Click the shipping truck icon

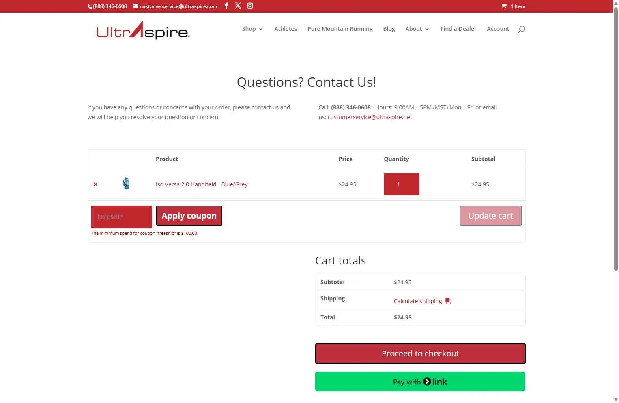(448, 301)
